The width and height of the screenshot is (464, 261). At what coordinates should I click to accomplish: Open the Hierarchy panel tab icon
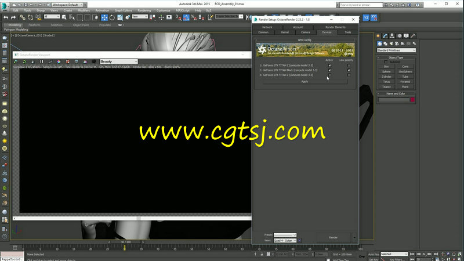click(x=392, y=36)
